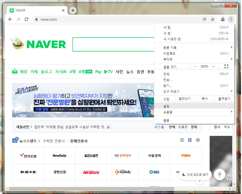This screenshot has width=242, height=194.
Task: Go back using the browser back arrow
Action: pyautogui.click(x=10, y=19)
